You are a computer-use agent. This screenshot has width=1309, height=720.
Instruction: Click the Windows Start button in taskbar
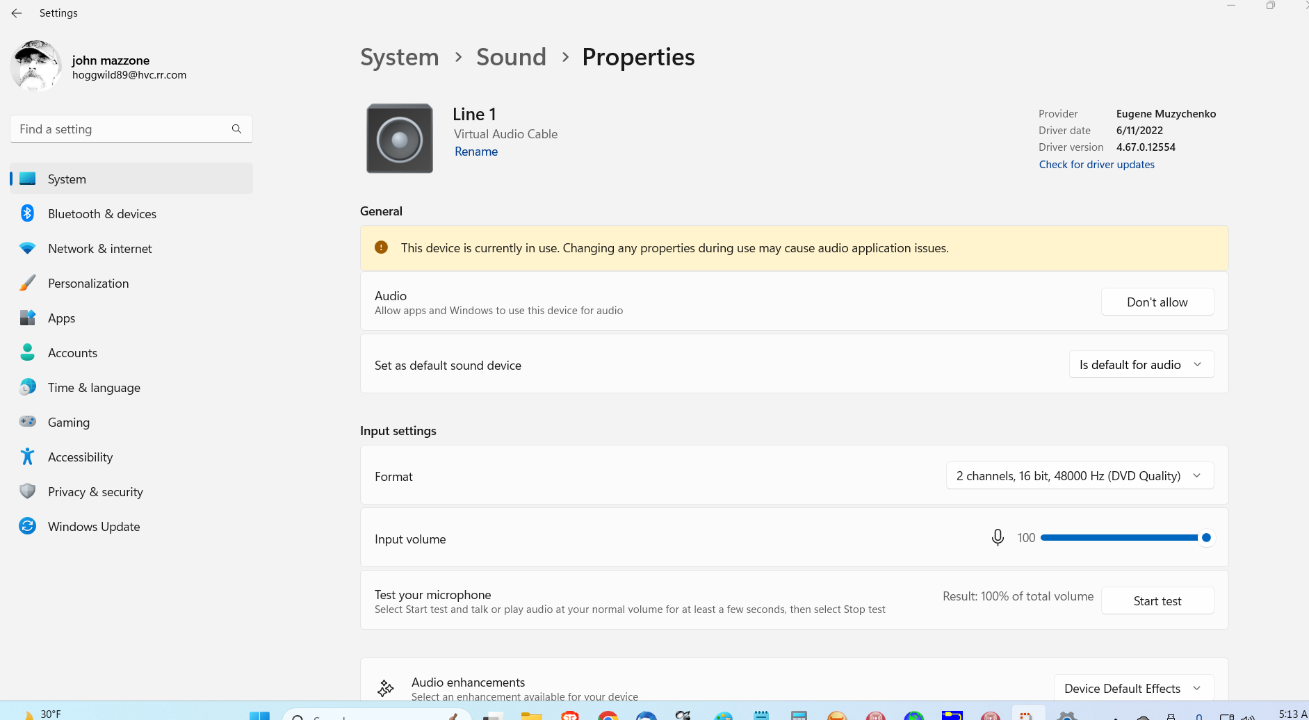259,715
